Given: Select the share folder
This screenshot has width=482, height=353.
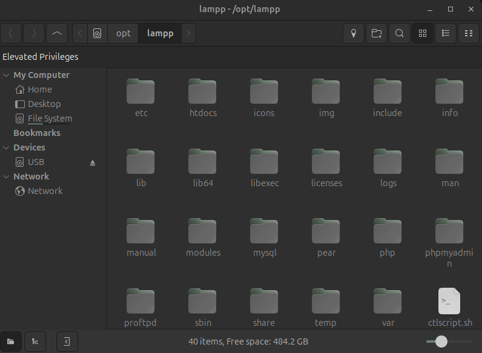Looking at the screenshot, I should pos(264,308).
